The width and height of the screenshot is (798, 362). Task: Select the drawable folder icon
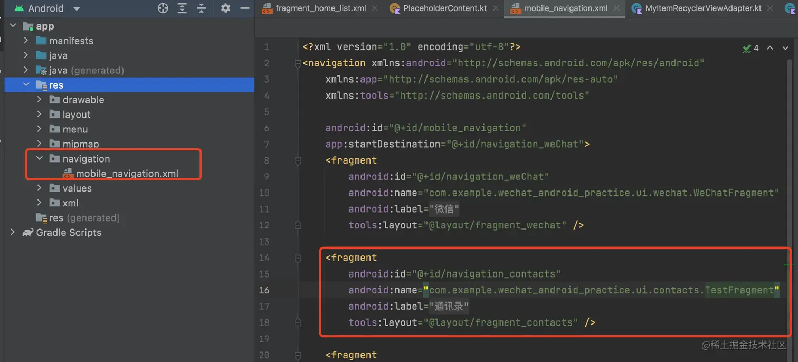(x=54, y=100)
